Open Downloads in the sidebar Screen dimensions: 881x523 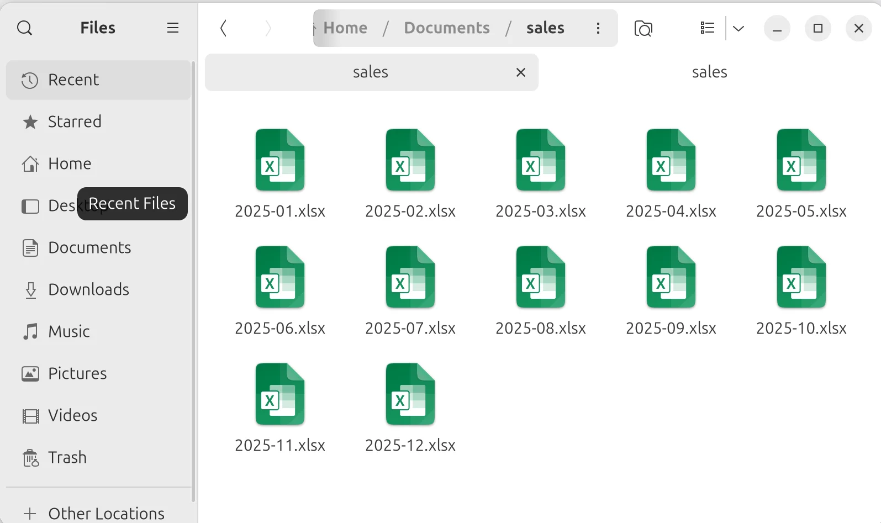pyautogui.click(x=98, y=290)
